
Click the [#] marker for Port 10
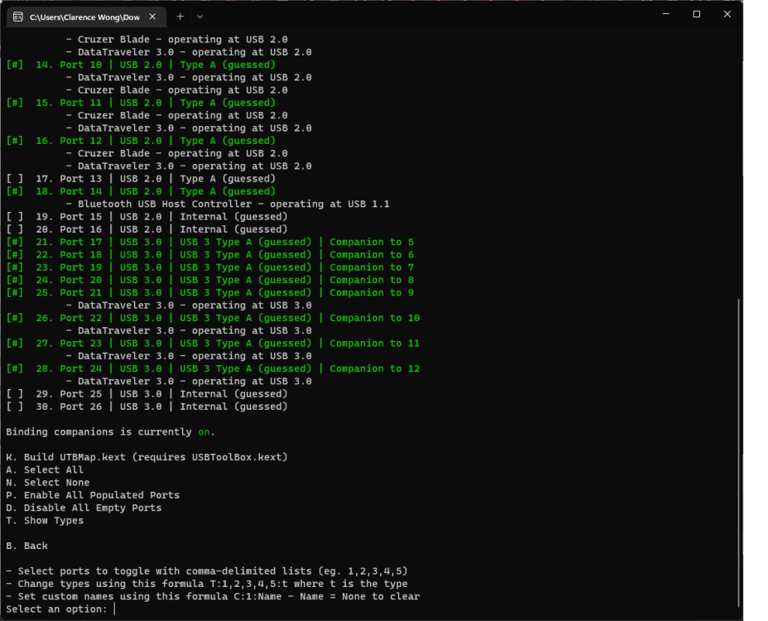(15, 65)
